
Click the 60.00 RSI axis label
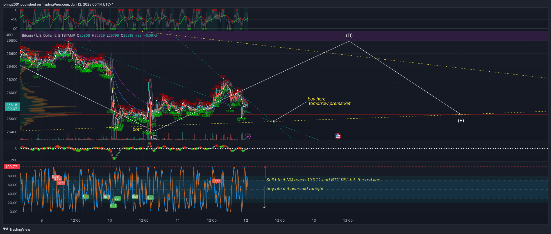(x=12, y=185)
